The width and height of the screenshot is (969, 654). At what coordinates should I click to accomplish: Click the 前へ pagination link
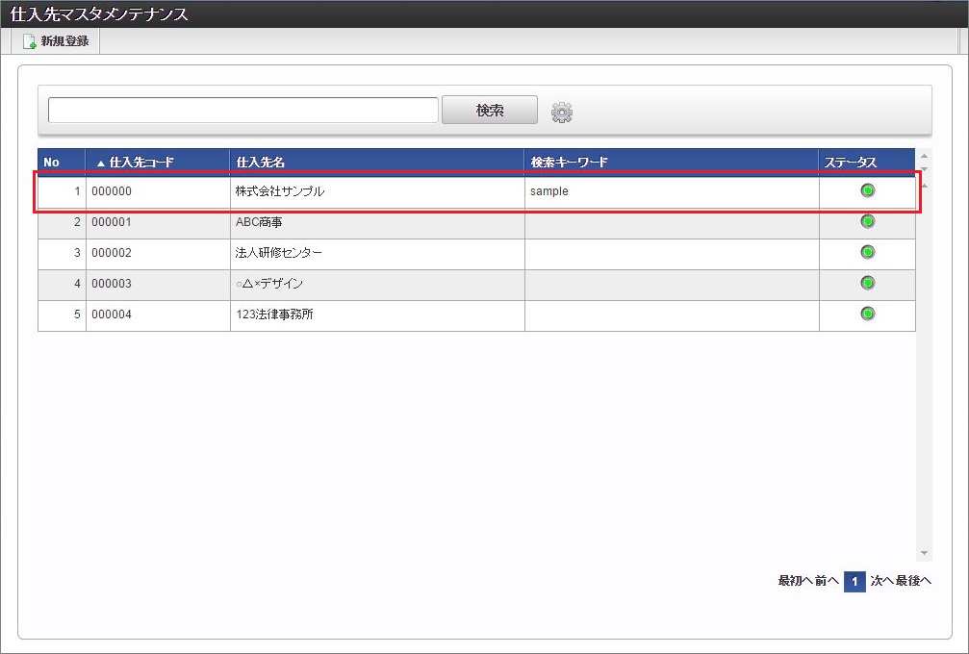pyautogui.click(x=825, y=581)
